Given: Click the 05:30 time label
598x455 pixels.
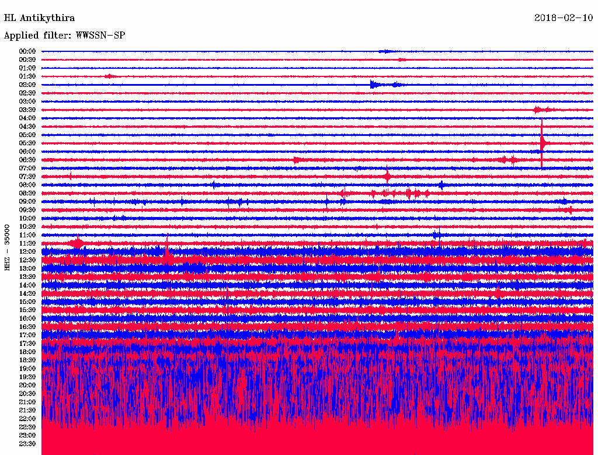Looking at the screenshot, I should click(27, 143).
